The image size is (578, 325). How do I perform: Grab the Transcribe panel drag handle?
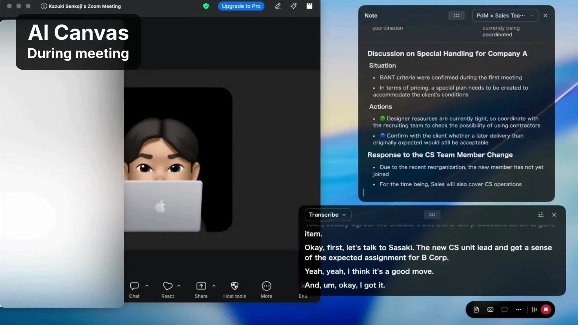pyautogui.click(x=432, y=215)
